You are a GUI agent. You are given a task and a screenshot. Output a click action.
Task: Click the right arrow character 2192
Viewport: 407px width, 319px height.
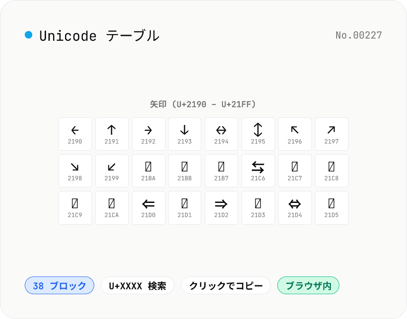coord(149,134)
